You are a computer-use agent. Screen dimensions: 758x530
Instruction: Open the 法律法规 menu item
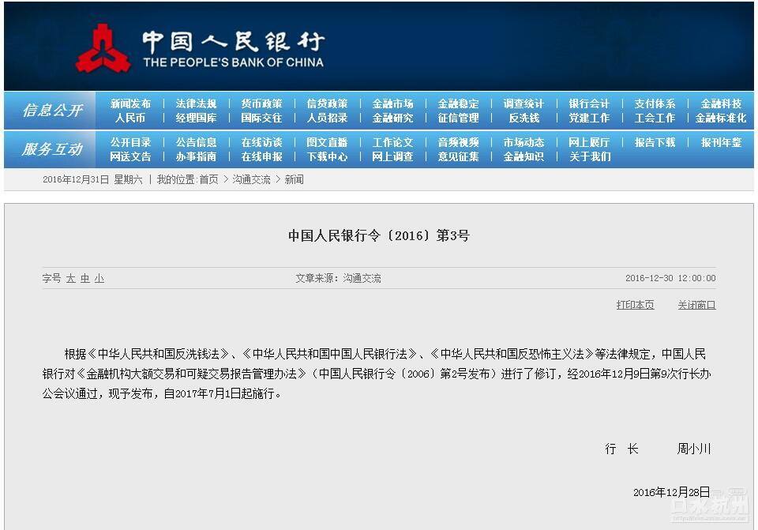click(197, 103)
